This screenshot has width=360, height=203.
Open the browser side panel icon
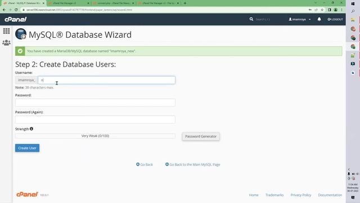coord(330,10)
